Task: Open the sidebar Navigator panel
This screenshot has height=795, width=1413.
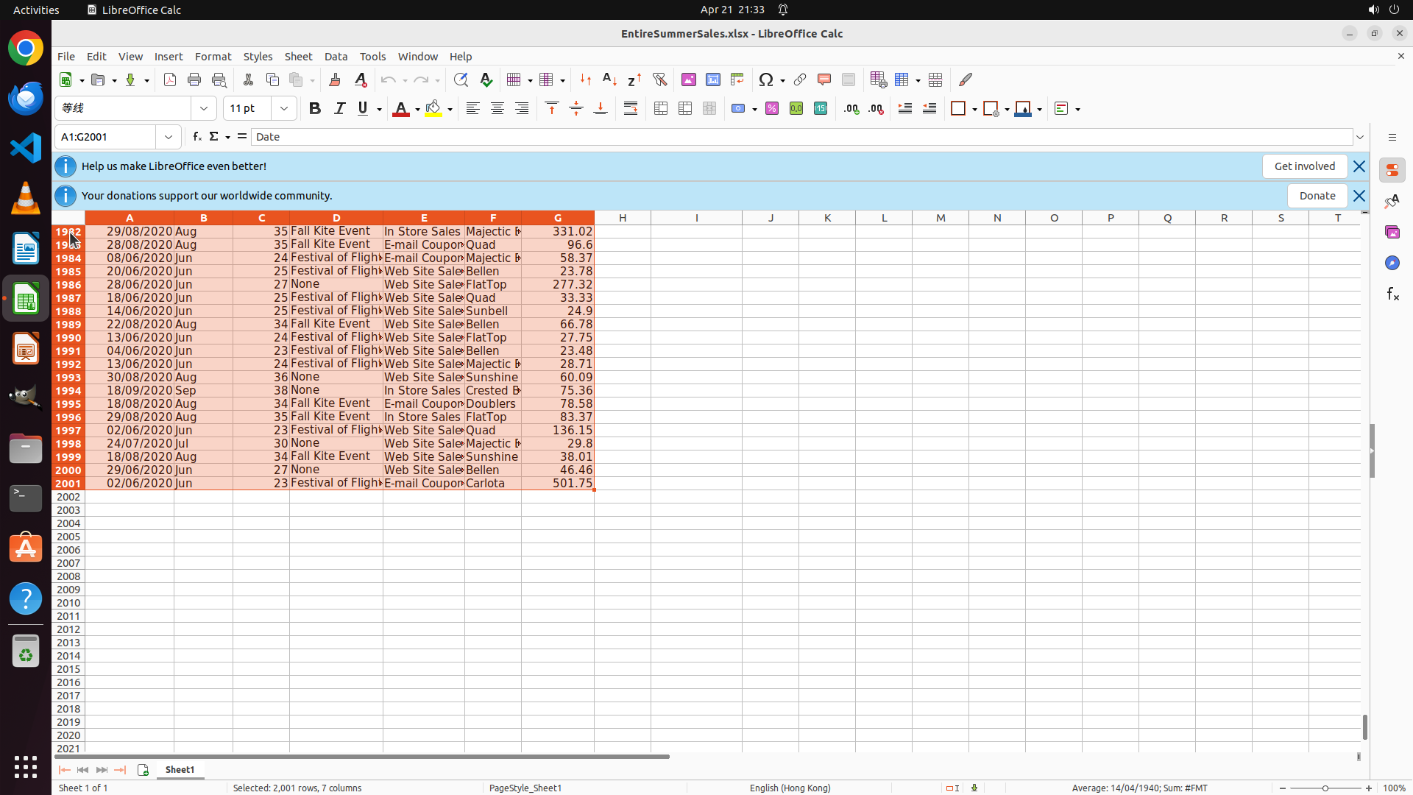Action: (1392, 263)
